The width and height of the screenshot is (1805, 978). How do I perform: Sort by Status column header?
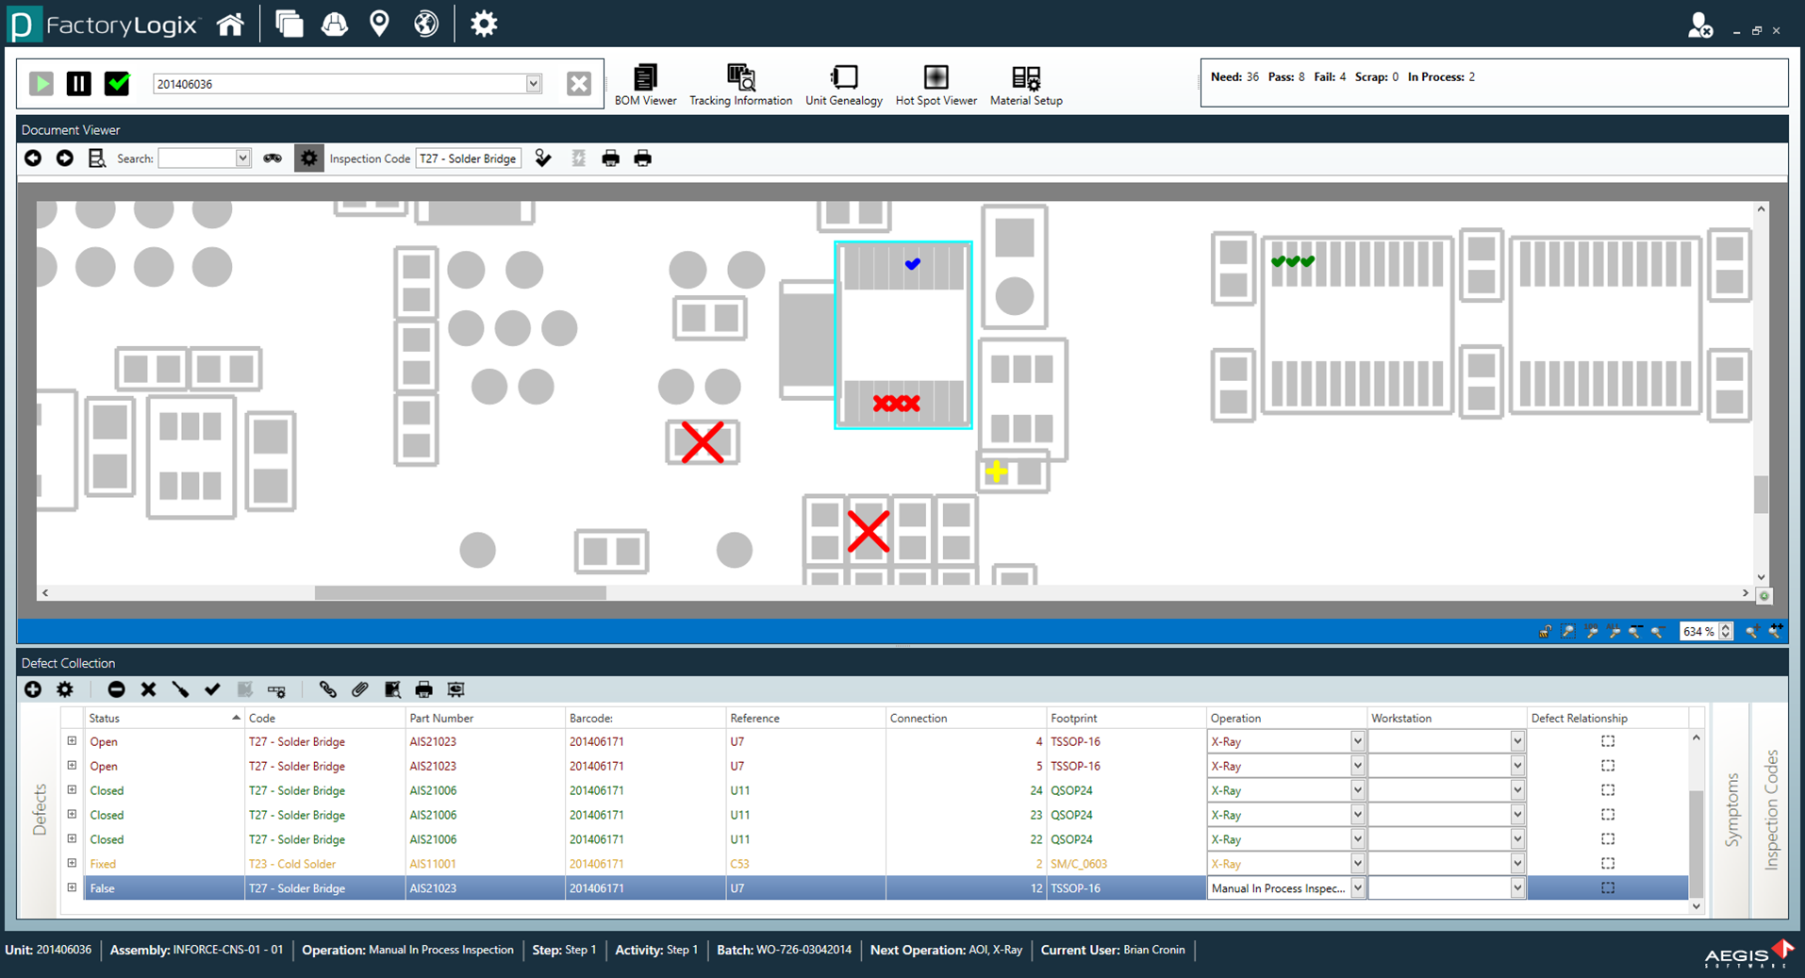click(160, 719)
